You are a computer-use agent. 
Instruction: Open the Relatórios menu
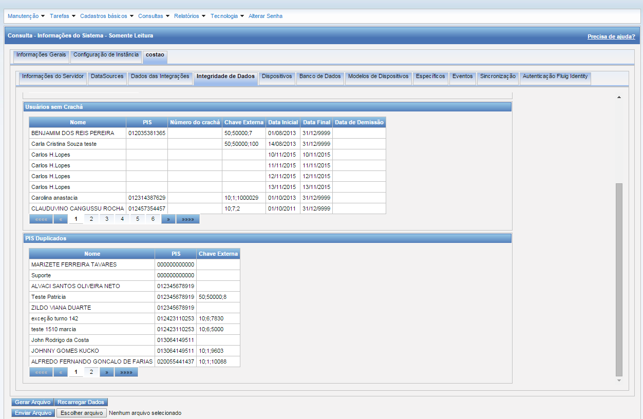pyautogui.click(x=190, y=16)
